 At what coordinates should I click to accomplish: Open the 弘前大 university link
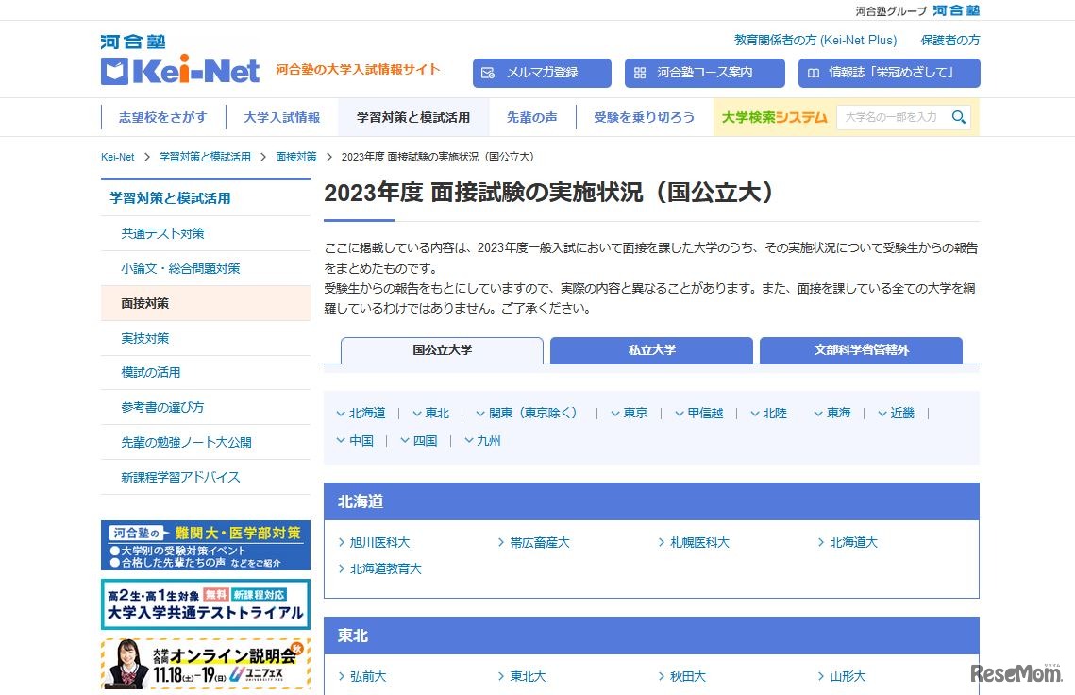click(x=367, y=676)
